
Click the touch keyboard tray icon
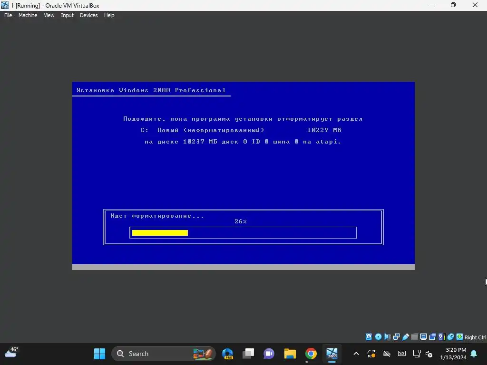coord(401,354)
